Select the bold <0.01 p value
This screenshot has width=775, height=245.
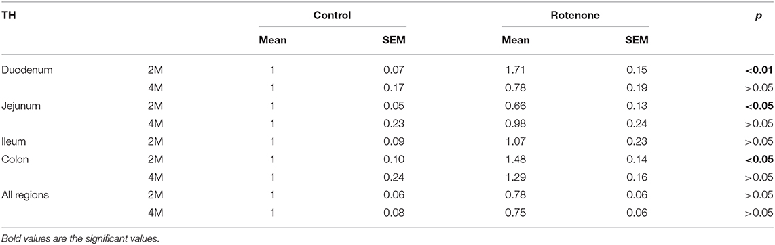759,70
